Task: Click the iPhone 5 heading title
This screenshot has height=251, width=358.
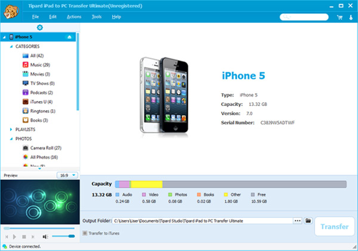Action: [x=243, y=76]
